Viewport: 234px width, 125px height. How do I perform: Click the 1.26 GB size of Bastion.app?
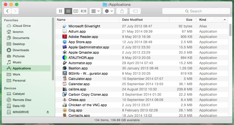[x=186, y=68]
